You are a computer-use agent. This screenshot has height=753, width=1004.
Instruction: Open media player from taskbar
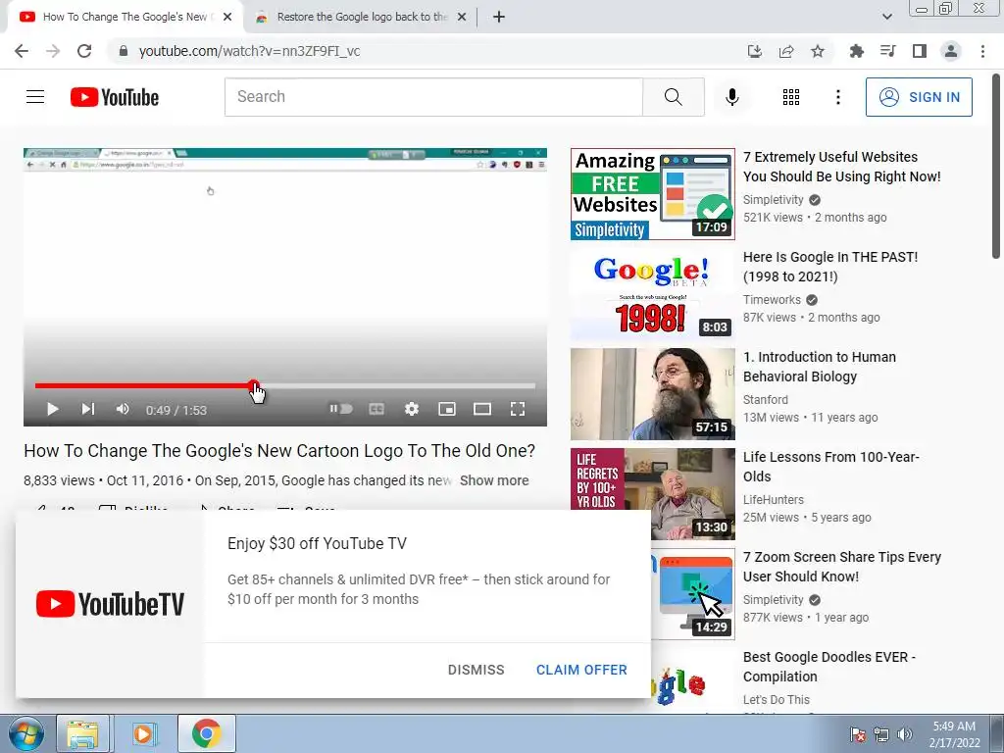click(144, 733)
